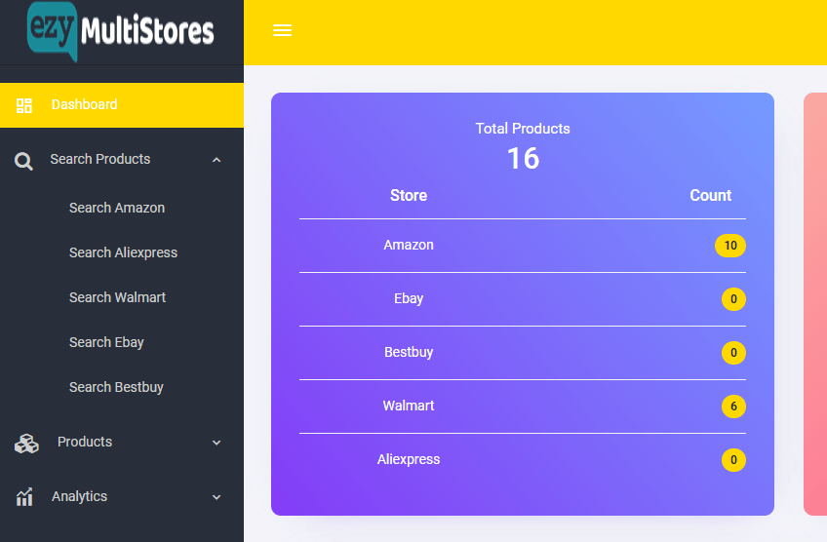The height and width of the screenshot is (542, 827).
Task: Click the hamburger menu icon
Action: pyautogui.click(x=283, y=31)
